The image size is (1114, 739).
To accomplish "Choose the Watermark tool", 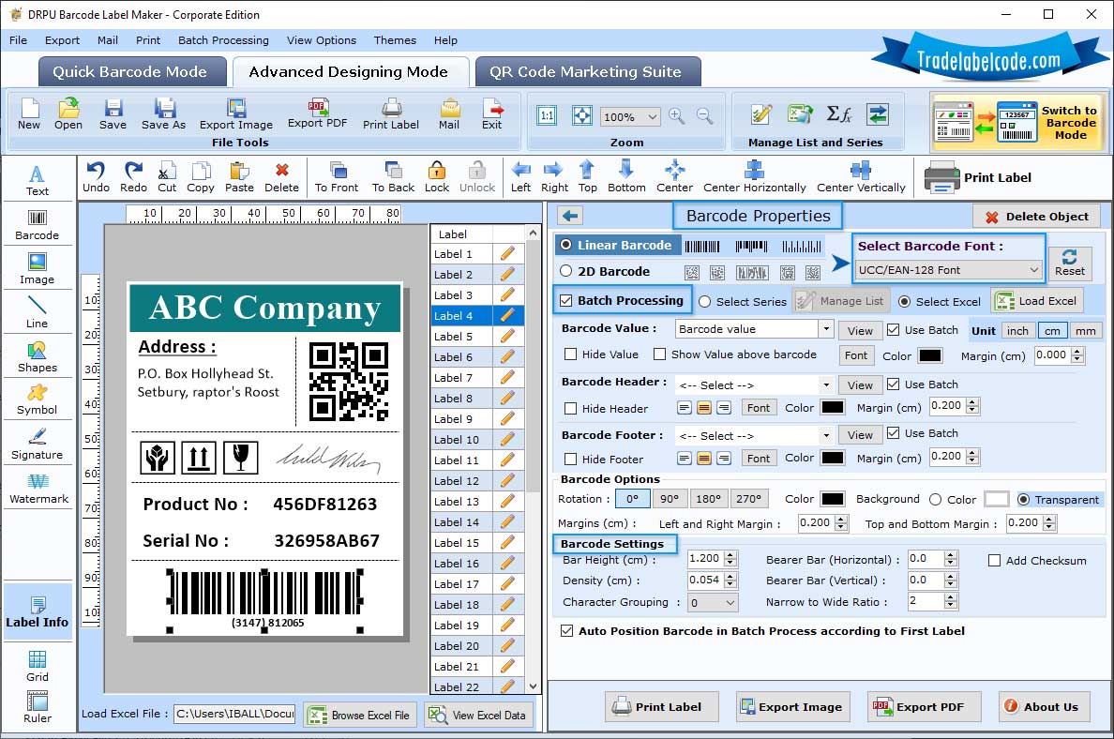I will [38, 489].
